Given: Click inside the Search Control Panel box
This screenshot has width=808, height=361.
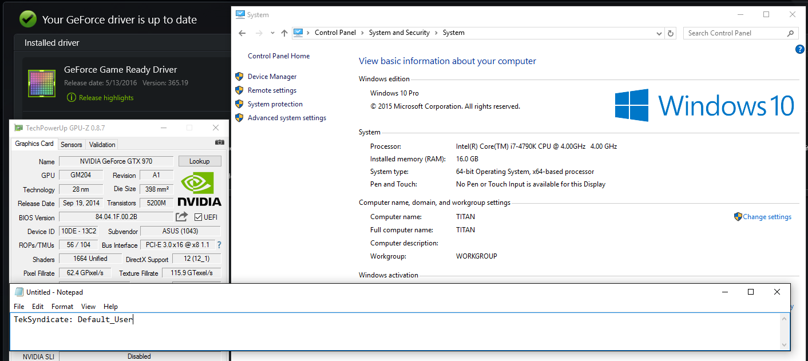Looking at the screenshot, I should click(732, 33).
